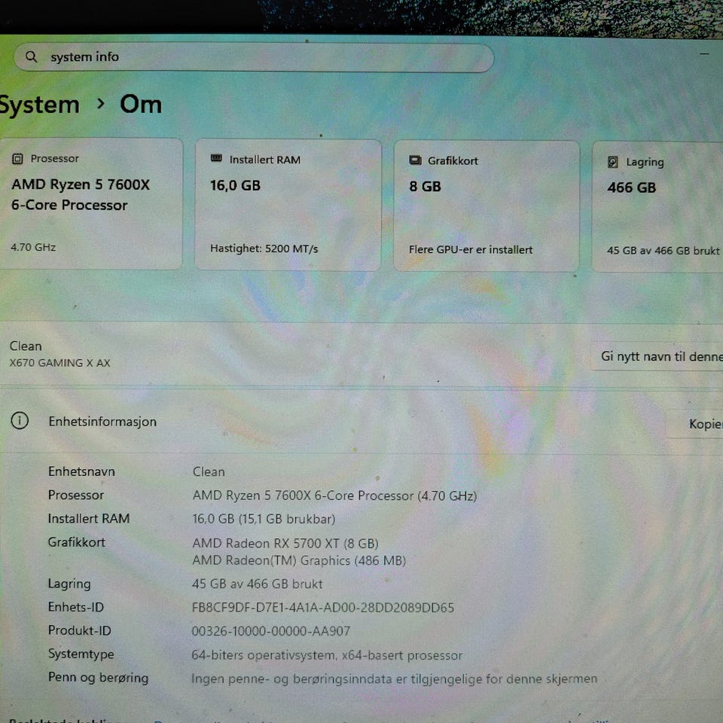This screenshot has width=723, height=723.
Task: Click the GPU icon on Grafikkort card
Action: point(415,160)
